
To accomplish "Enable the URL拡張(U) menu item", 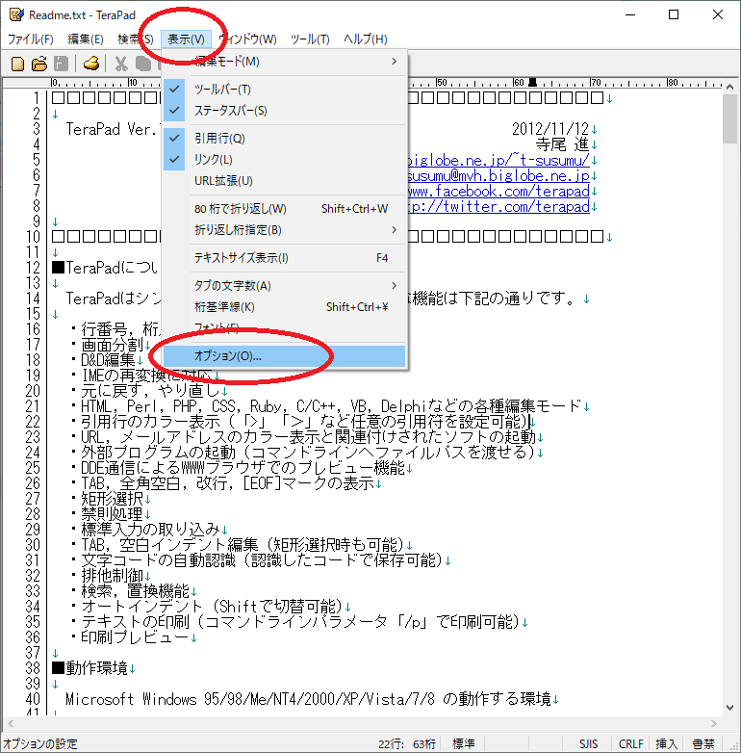I will [x=285, y=181].
